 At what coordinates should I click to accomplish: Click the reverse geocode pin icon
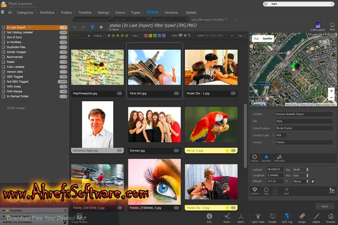pos(254,191)
